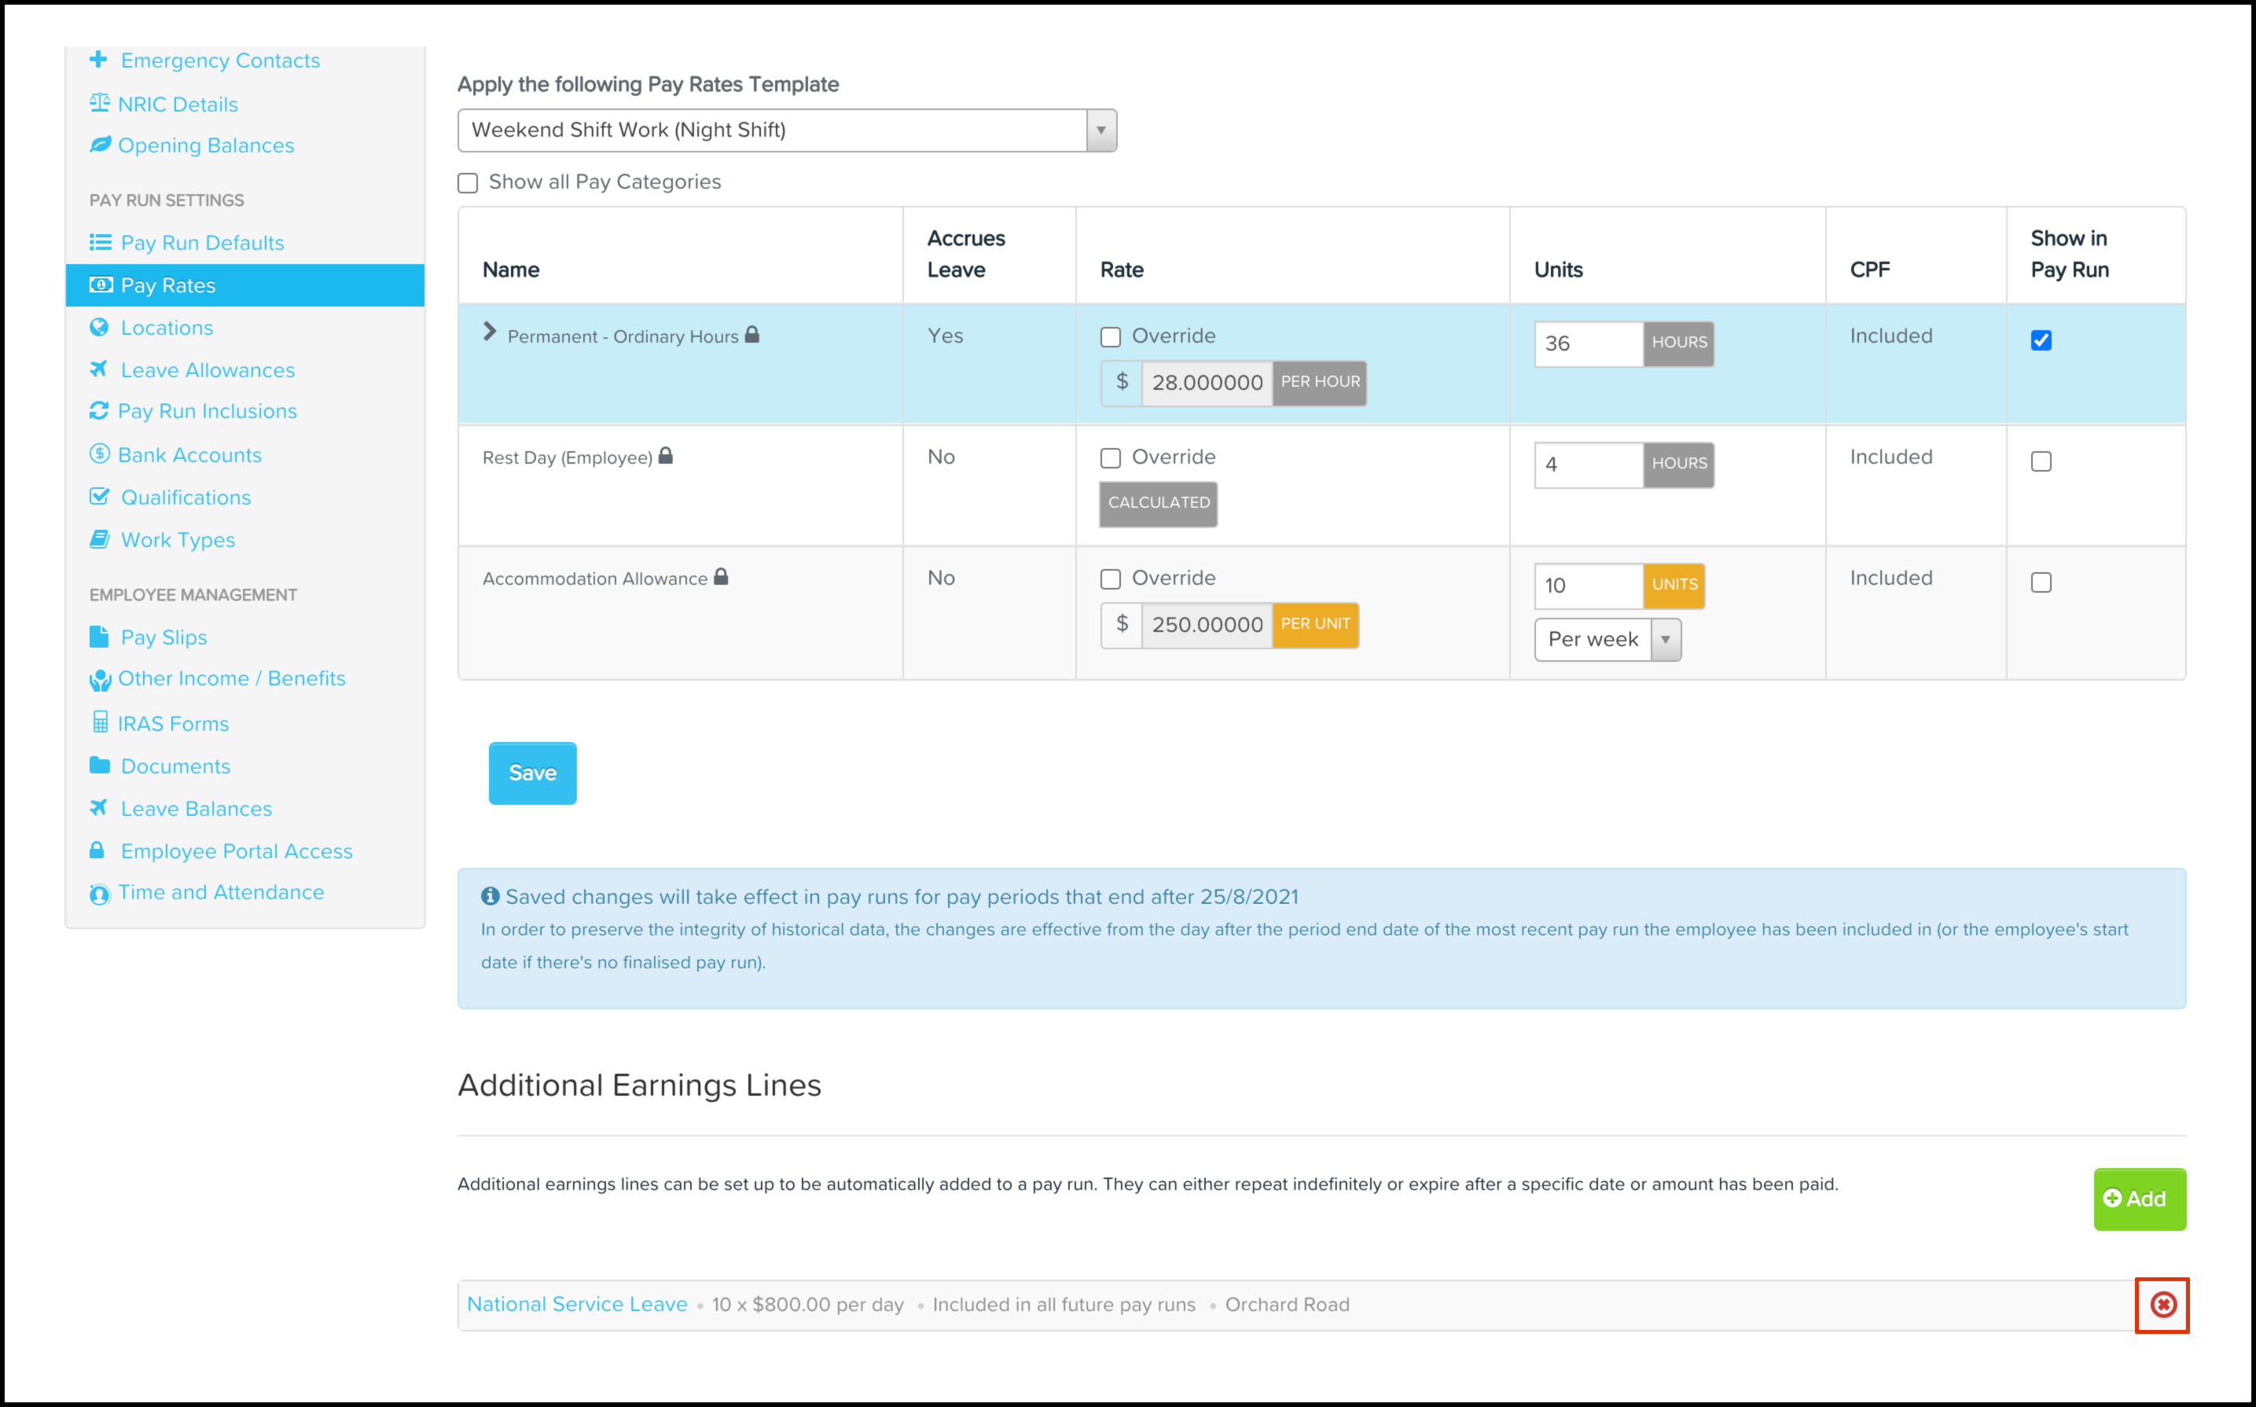This screenshot has height=1407, width=2256.
Task: Click the Emergency Contacts plus icon
Action: 98,60
